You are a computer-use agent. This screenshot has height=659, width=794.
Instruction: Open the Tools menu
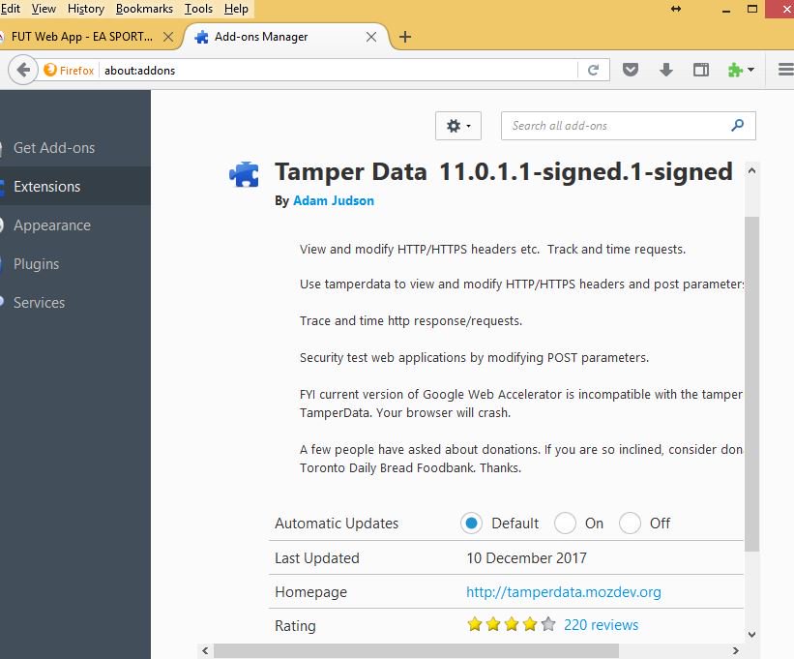tap(198, 9)
